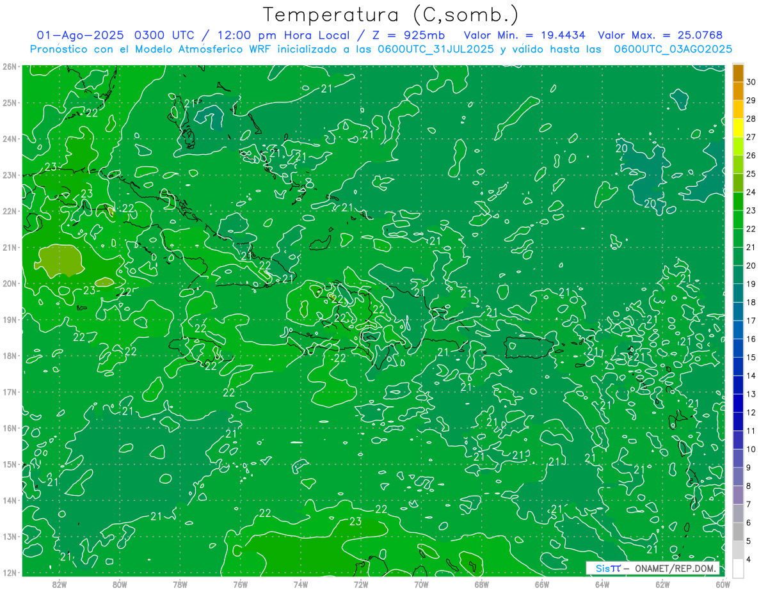Click the 16N latitude axis label
Image resolution: width=768 pixels, height=593 pixels.
point(10,428)
